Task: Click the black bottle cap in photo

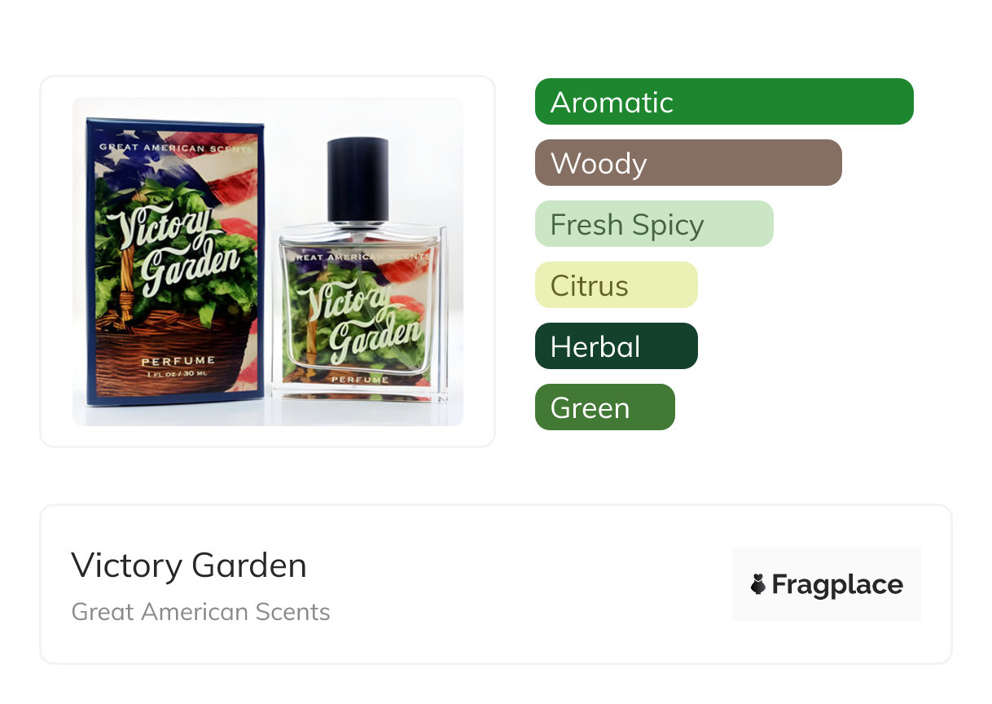Action: [358, 179]
